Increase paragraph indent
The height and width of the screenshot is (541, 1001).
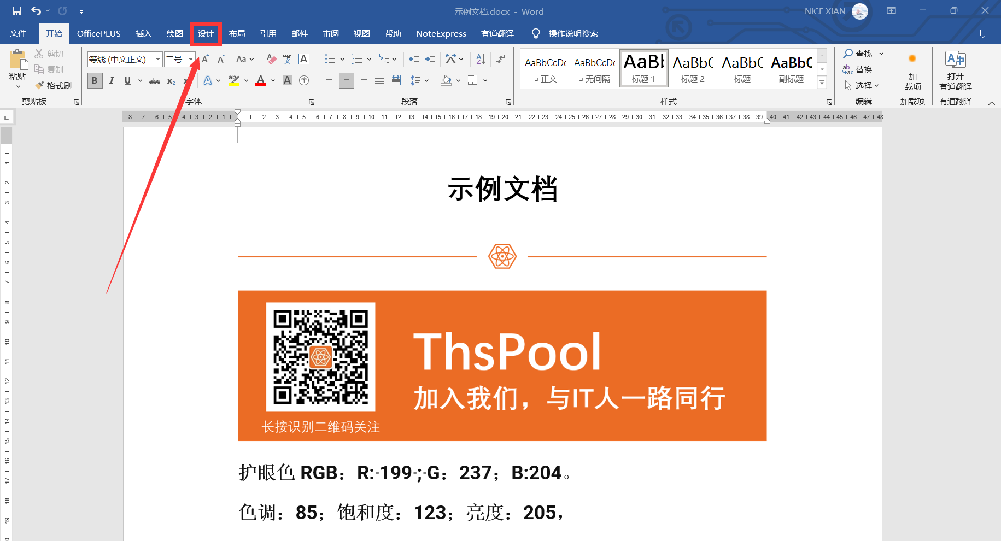click(430, 59)
